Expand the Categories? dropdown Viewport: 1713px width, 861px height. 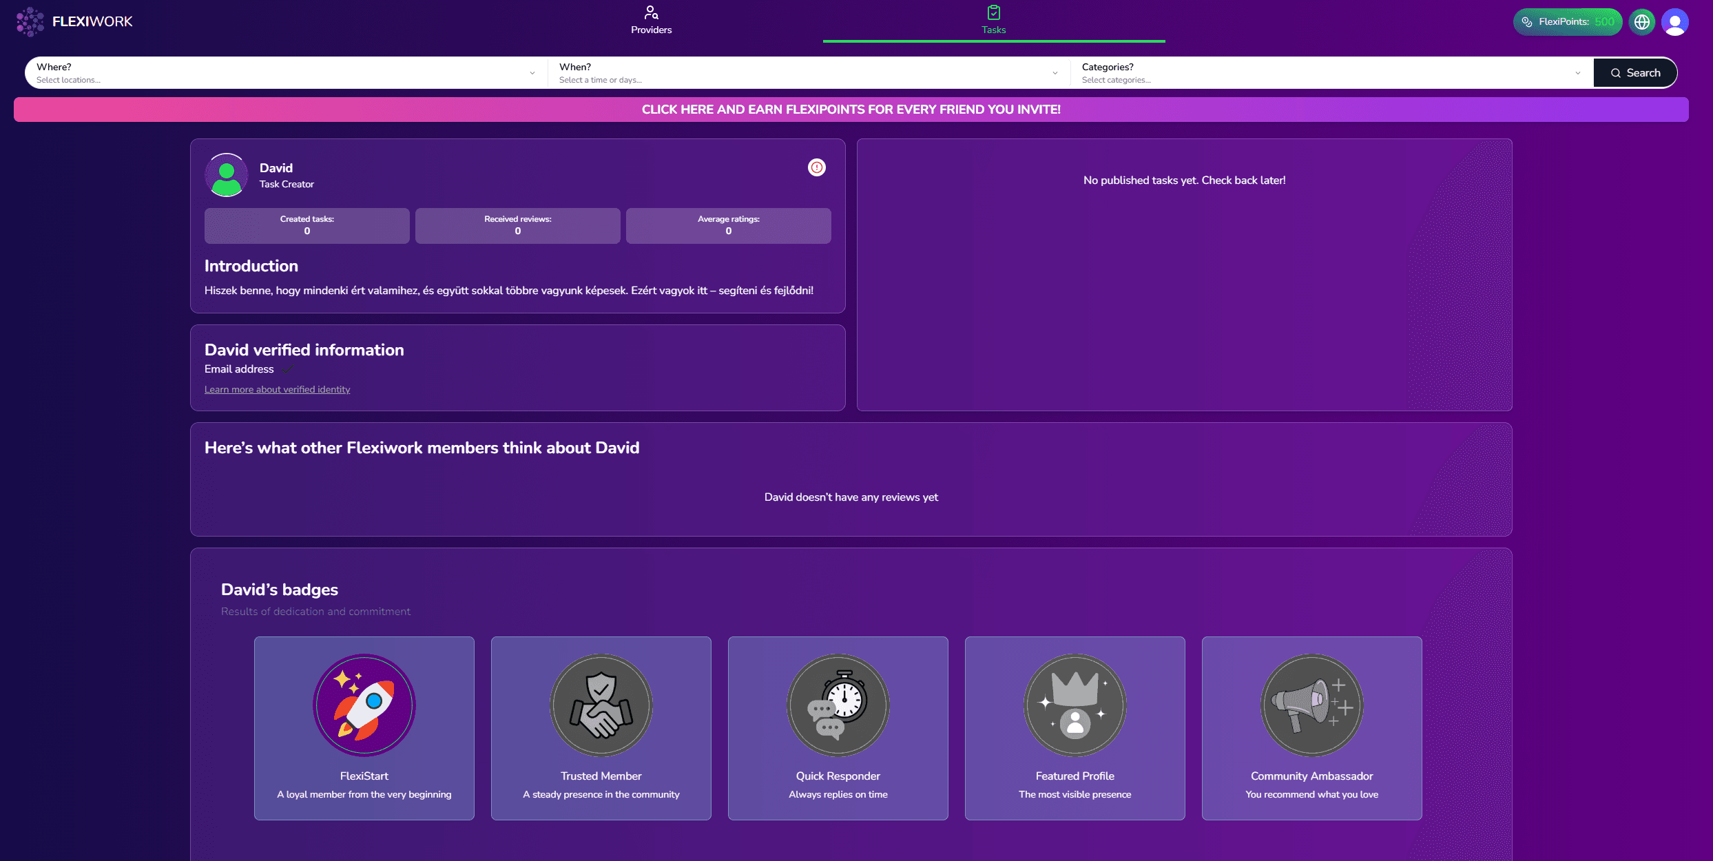1331,73
